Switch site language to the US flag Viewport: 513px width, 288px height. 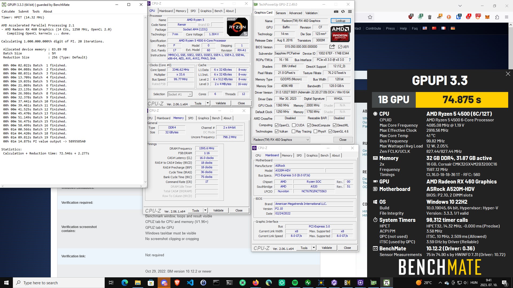point(425,28)
